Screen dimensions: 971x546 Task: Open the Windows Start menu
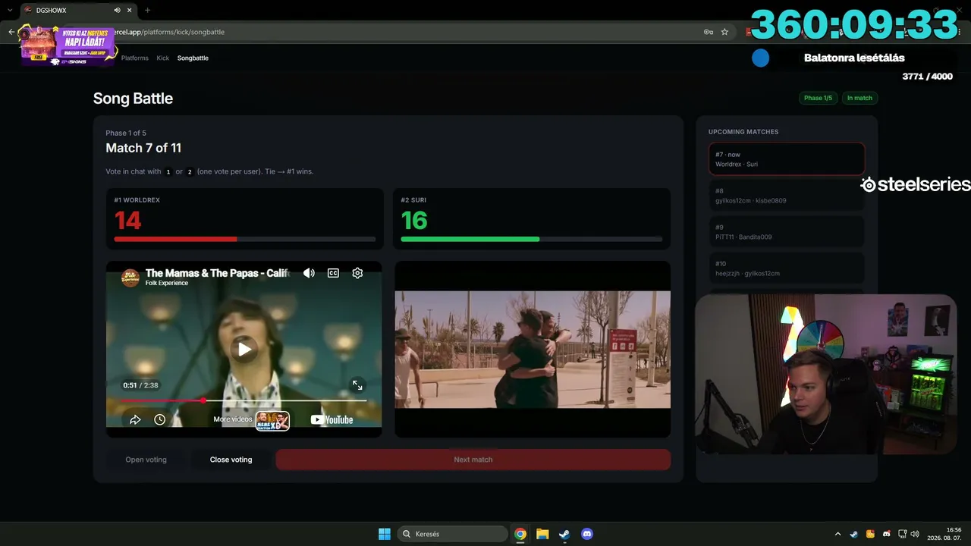385,534
